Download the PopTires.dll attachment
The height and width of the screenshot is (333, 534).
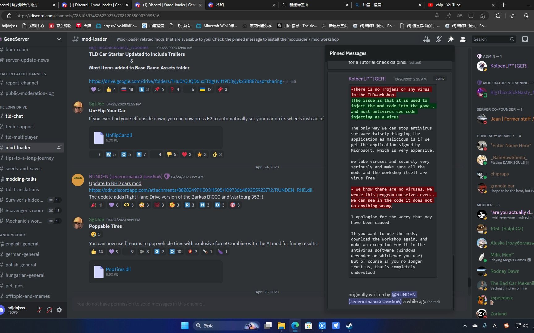click(118, 269)
